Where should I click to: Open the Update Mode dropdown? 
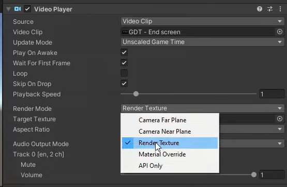pyautogui.click(x=202, y=42)
